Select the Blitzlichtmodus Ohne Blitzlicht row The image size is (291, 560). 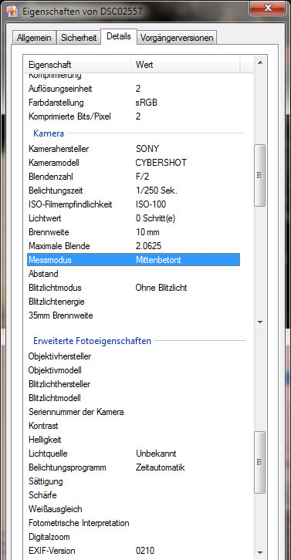(x=134, y=288)
